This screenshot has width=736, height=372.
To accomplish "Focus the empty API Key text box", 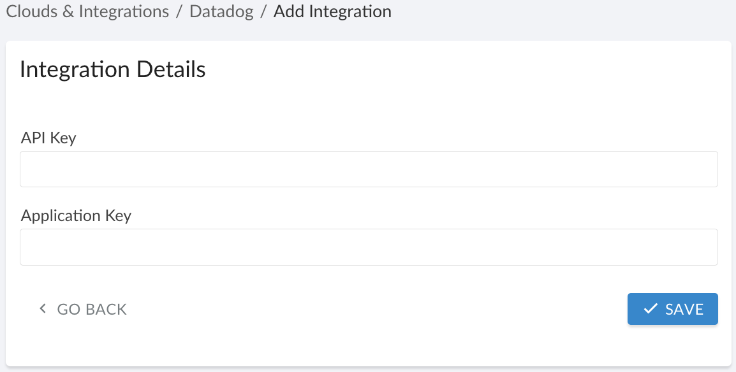I will pyautogui.click(x=369, y=169).
